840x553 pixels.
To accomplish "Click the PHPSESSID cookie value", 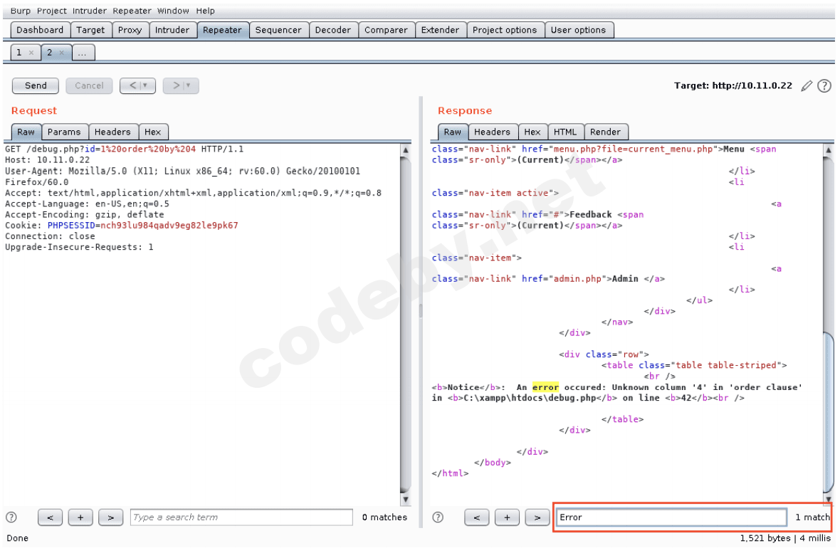I will pyautogui.click(x=169, y=226).
